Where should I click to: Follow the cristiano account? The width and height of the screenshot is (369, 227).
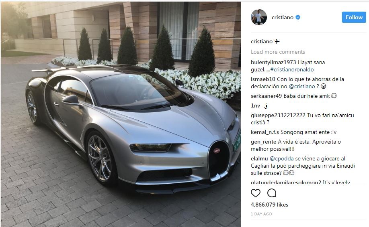[354, 17]
